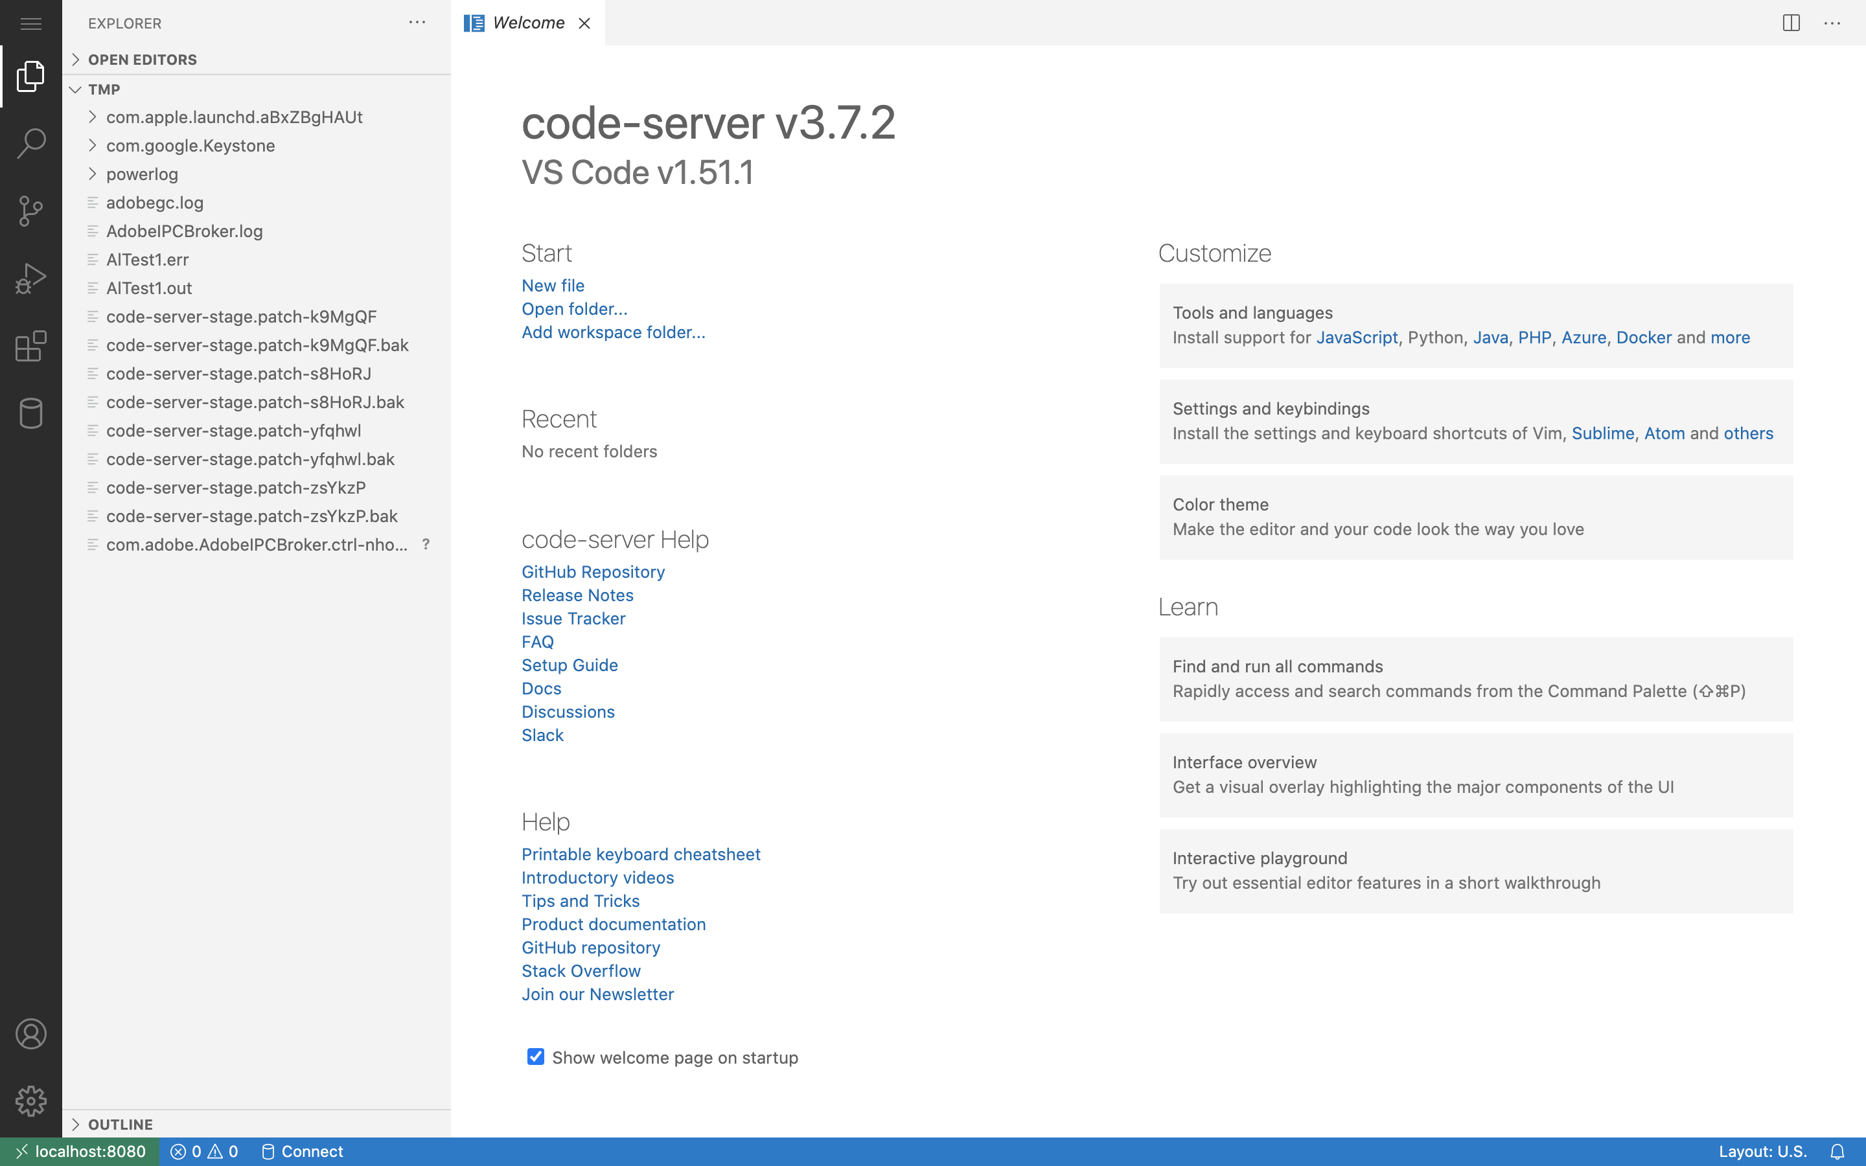Image resolution: width=1866 pixels, height=1166 pixels.
Task: Open the hamburger application menu
Action: [x=31, y=23]
